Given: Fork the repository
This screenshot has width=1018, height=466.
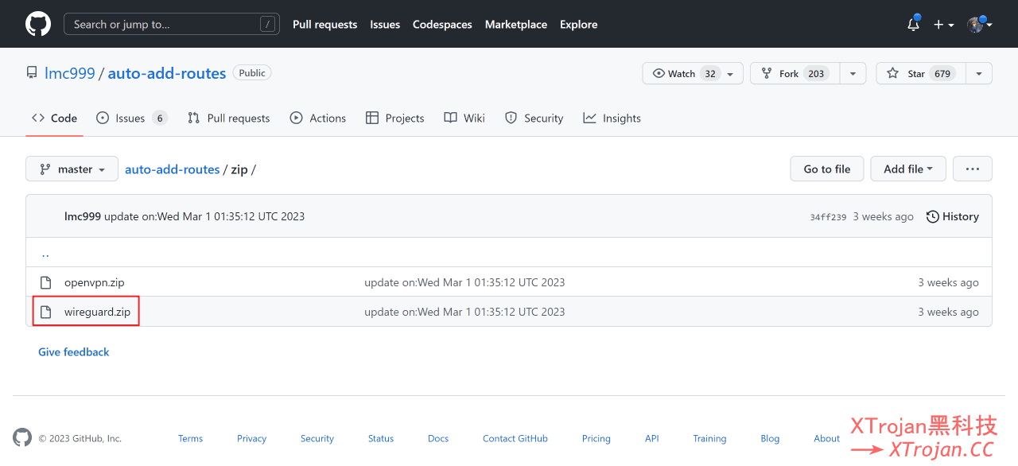Looking at the screenshot, I should tap(795, 73).
